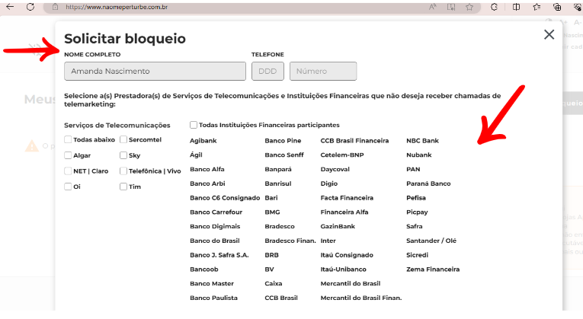Screen dimensions: 583x319
Task: Click Facta Financeira entry
Action: tap(347, 198)
